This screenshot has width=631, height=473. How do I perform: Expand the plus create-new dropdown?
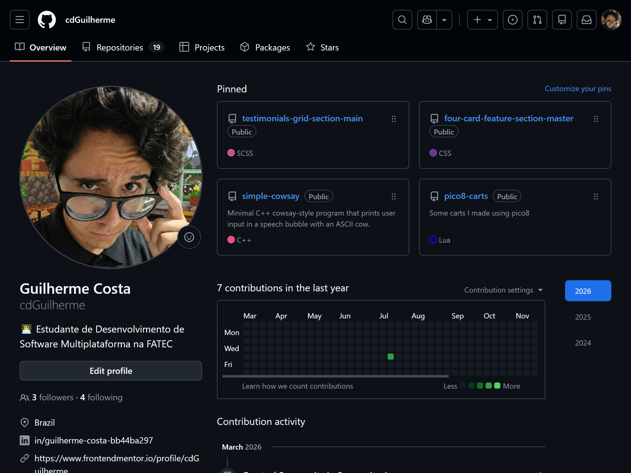(482, 20)
